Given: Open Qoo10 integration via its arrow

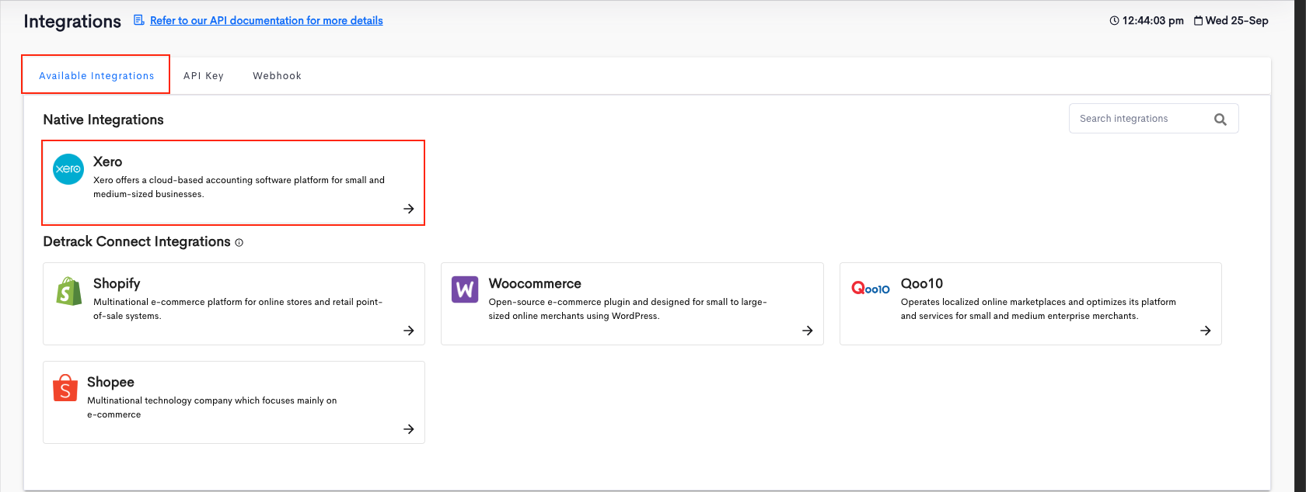Looking at the screenshot, I should [1206, 331].
